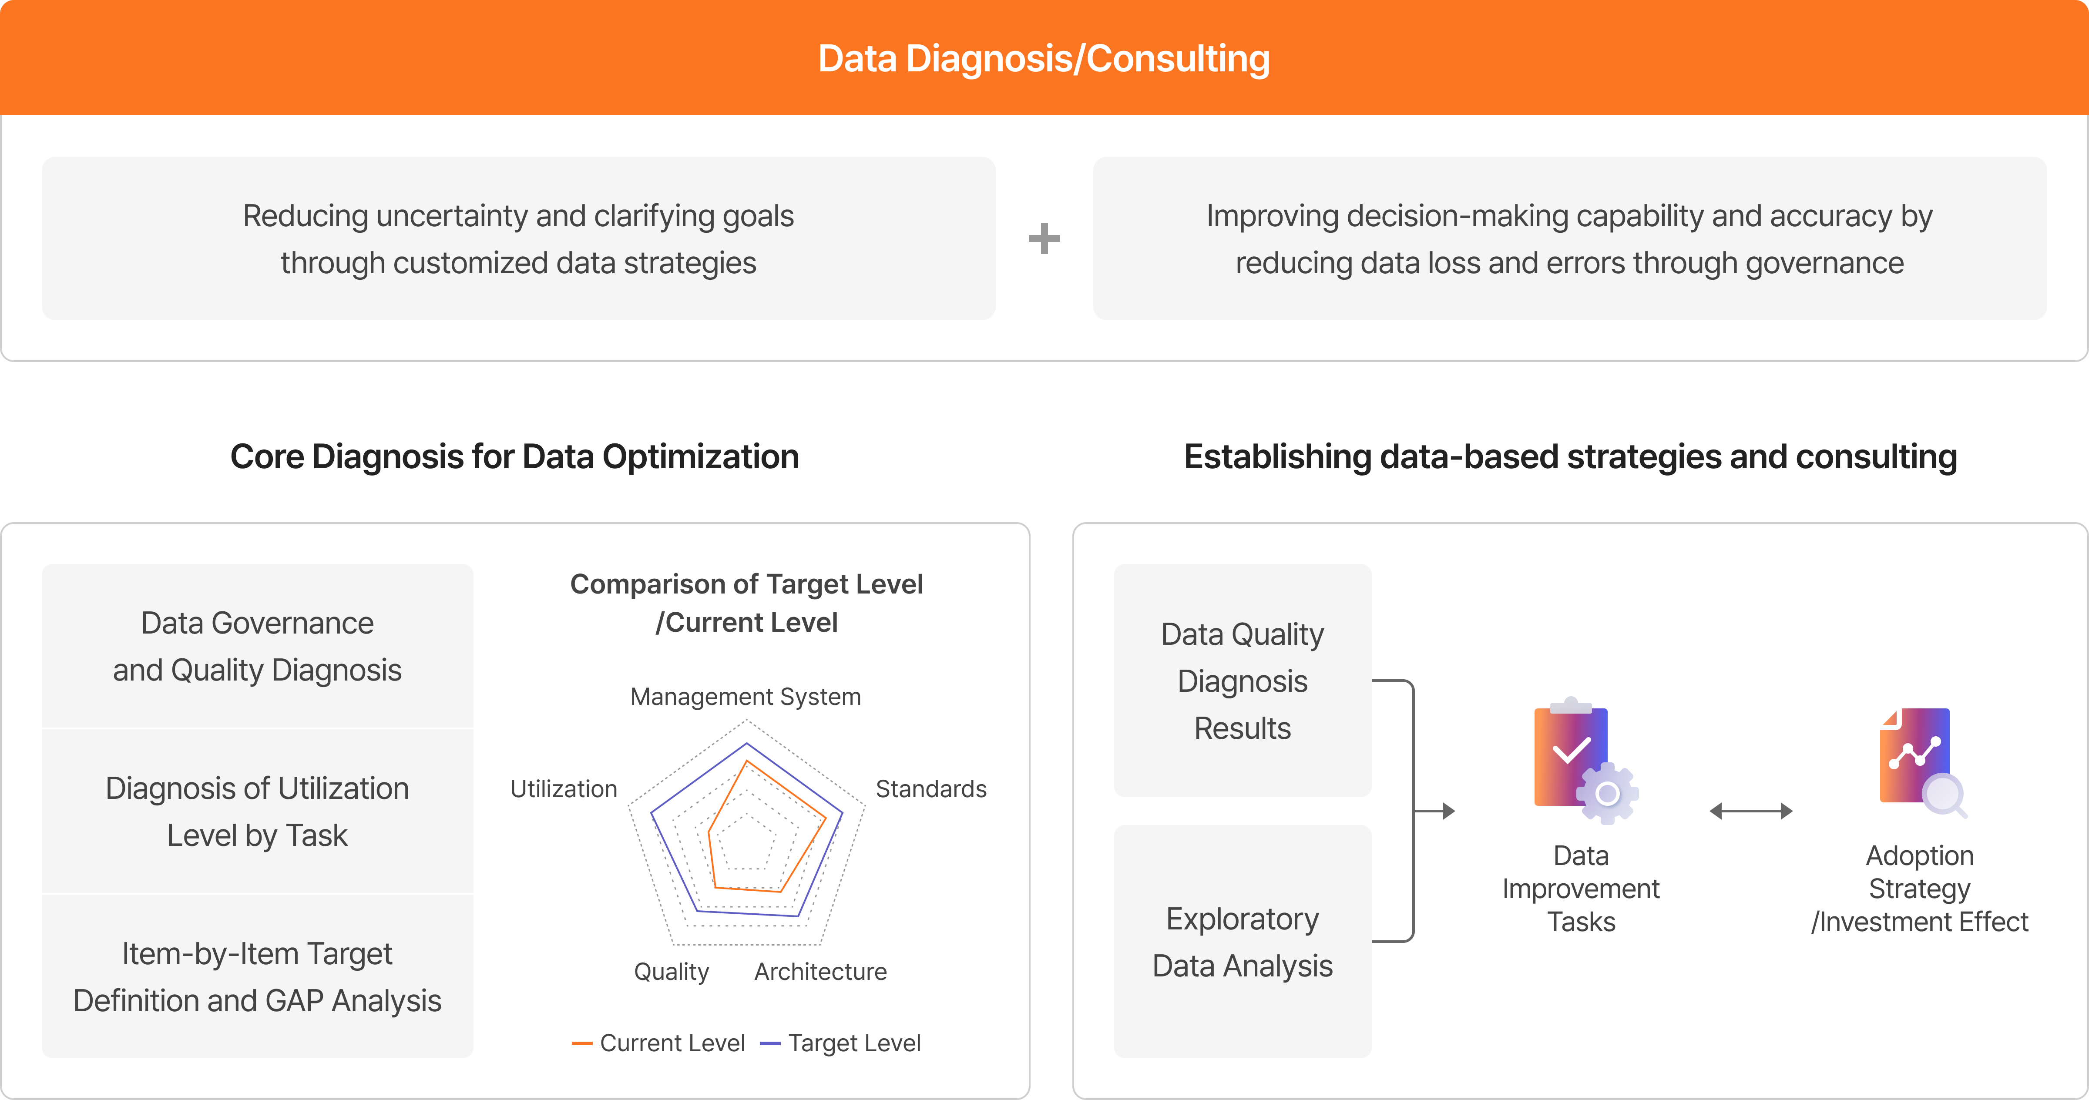Click the Management System chart label
2089x1100 pixels.
(745, 696)
